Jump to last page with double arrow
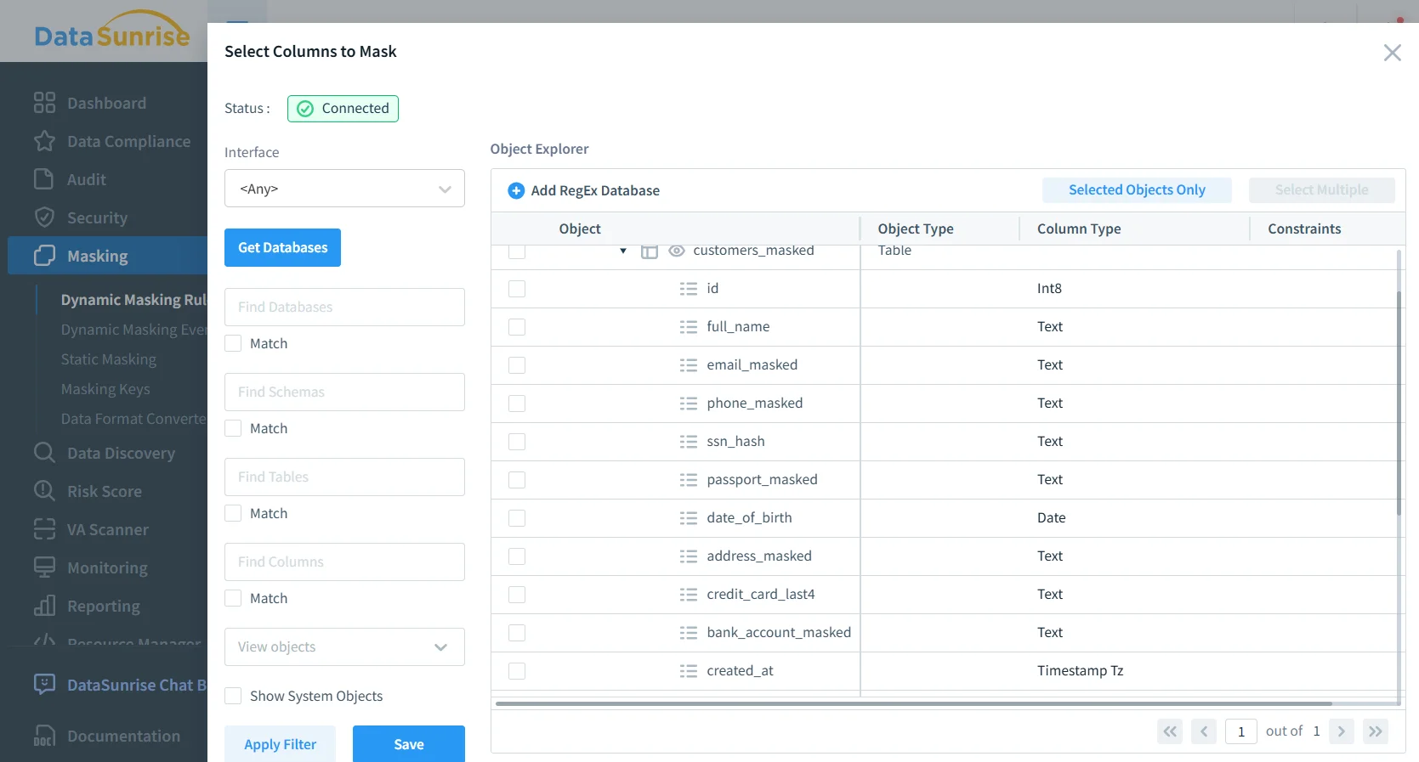The height and width of the screenshot is (762, 1419). (1375, 731)
